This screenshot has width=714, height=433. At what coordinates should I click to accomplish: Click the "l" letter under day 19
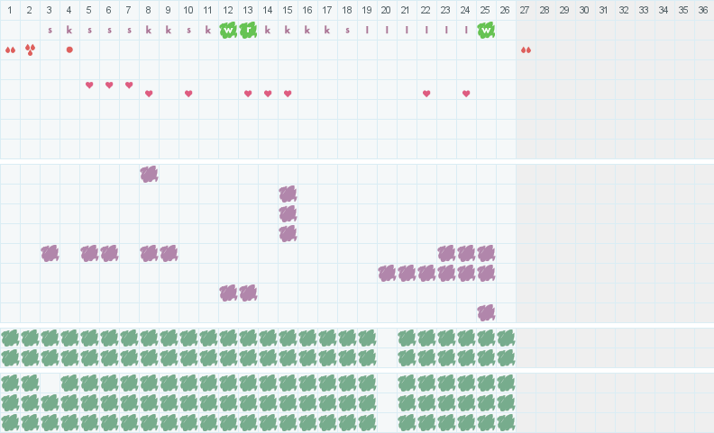tap(367, 30)
